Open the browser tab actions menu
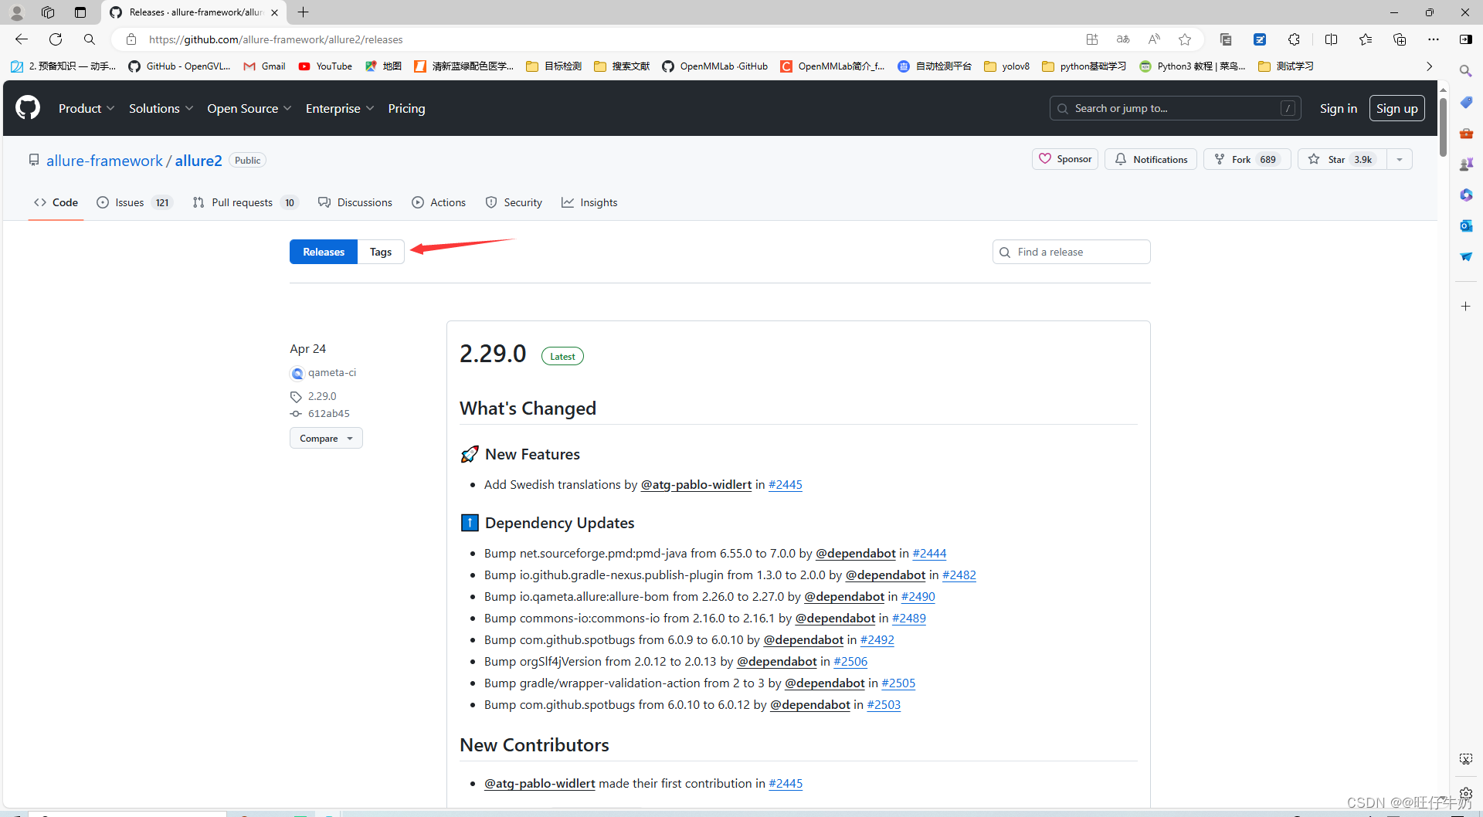Screen dimensions: 1483x817 80,12
